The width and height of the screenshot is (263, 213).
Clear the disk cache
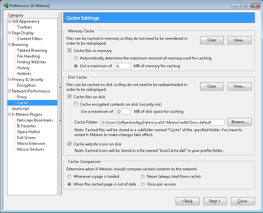point(212,86)
